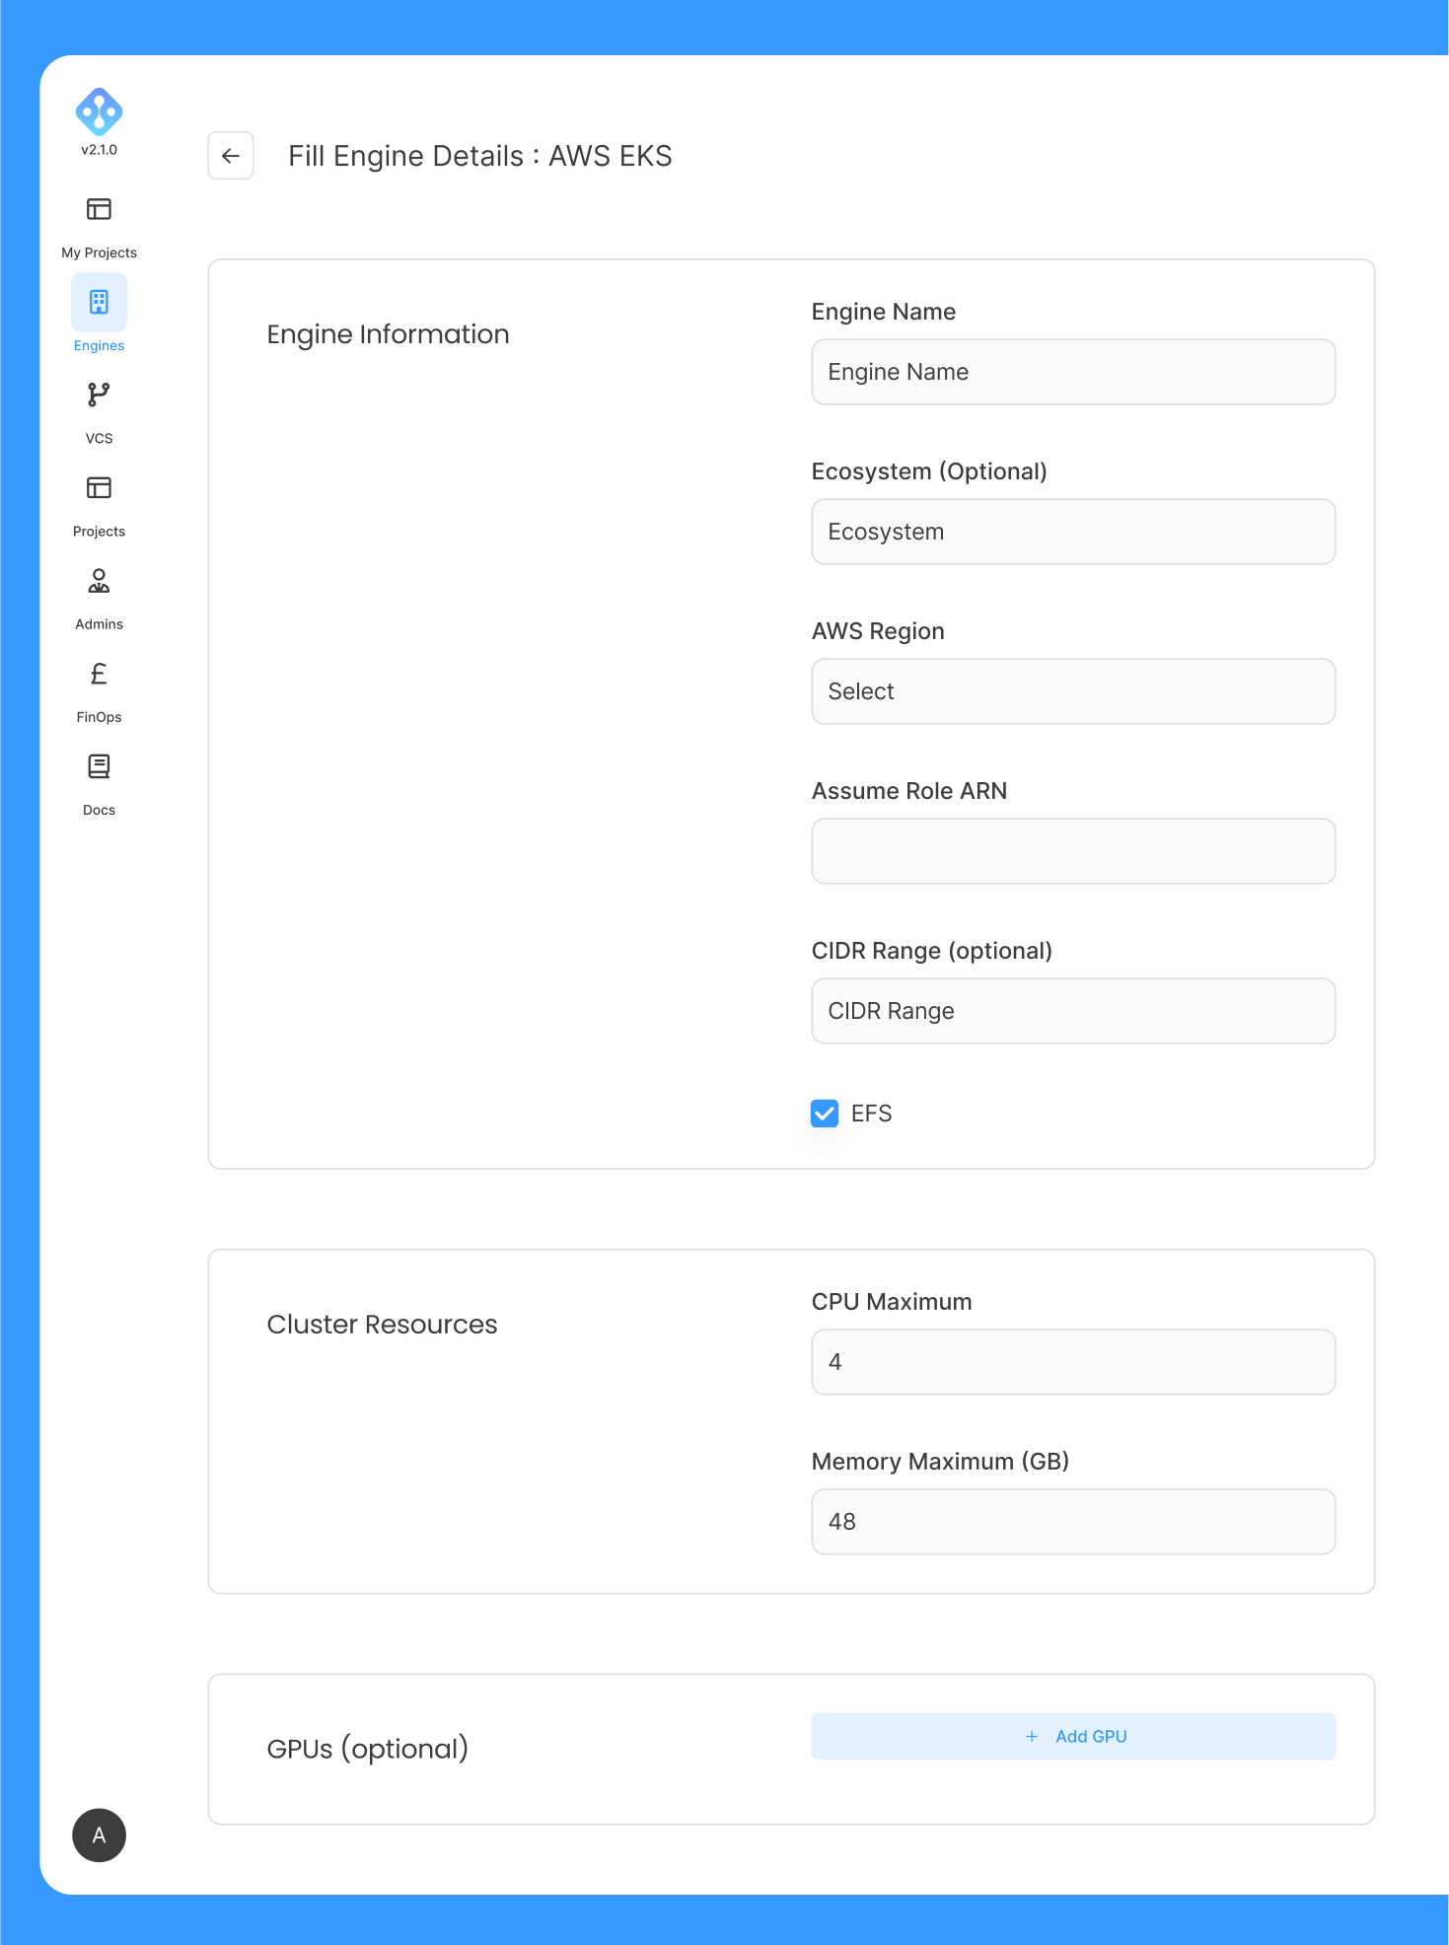Screen dimensions: 1449x1945
Task: Click the CIDR Range input field
Action: (1073, 1011)
